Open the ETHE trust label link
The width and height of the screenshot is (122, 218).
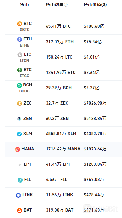(24, 45)
